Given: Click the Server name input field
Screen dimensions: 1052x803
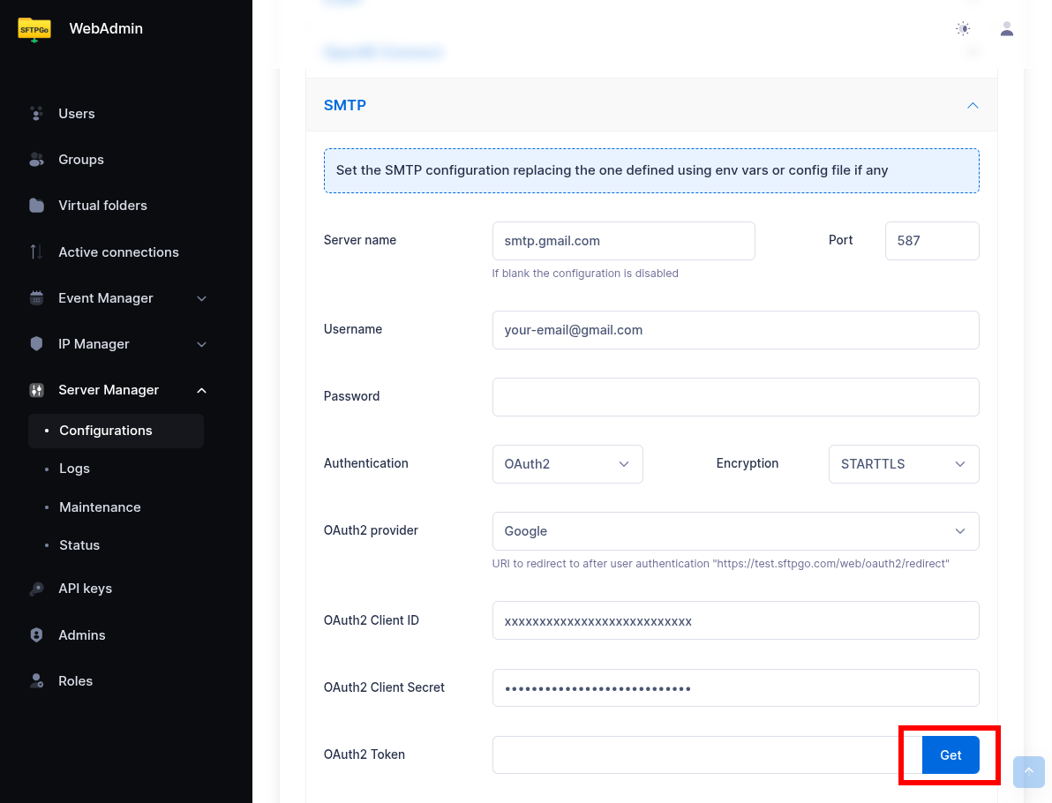Looking at the screenshot, I should pos(623,241).
